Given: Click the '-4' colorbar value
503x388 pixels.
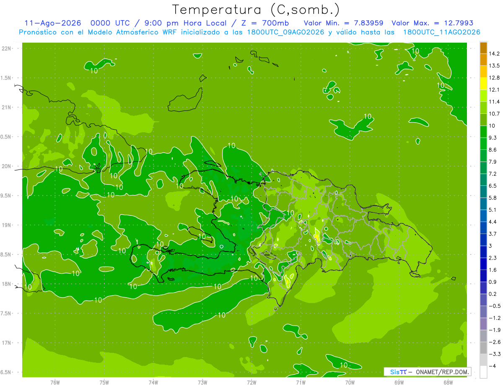Looking at the screenshot, I should pos(493,366).
